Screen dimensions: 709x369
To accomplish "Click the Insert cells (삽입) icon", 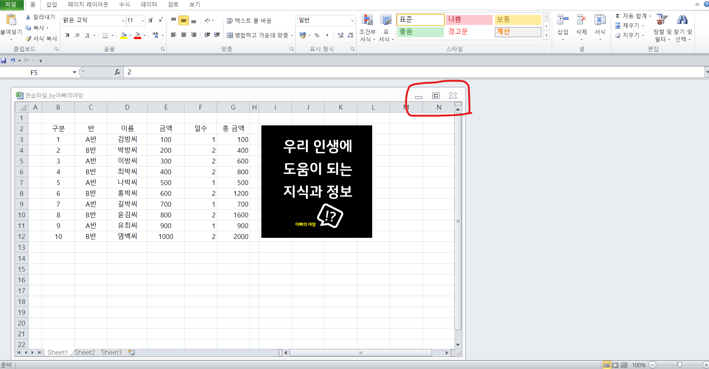I will point(563,20).
